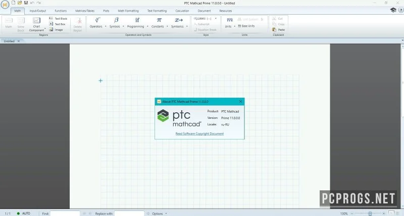This screenshot has width=404, height=216.
Task: Open the Getting Started graduation cap icon
Action: [393, 10]
